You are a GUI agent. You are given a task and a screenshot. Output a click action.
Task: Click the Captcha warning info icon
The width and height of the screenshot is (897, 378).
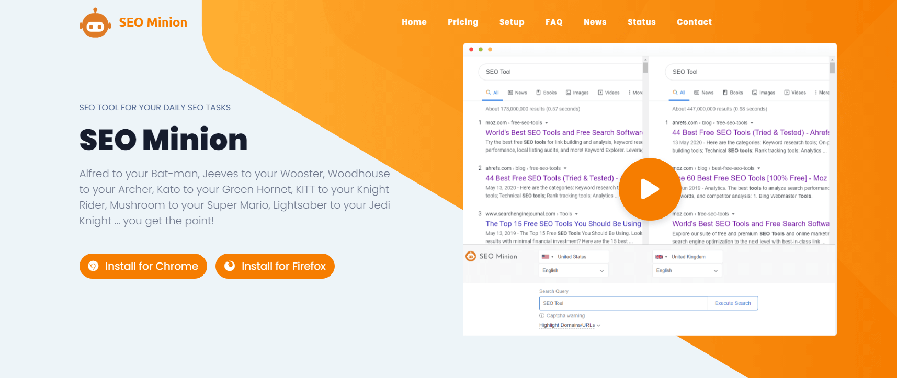[x=542, y=316]
